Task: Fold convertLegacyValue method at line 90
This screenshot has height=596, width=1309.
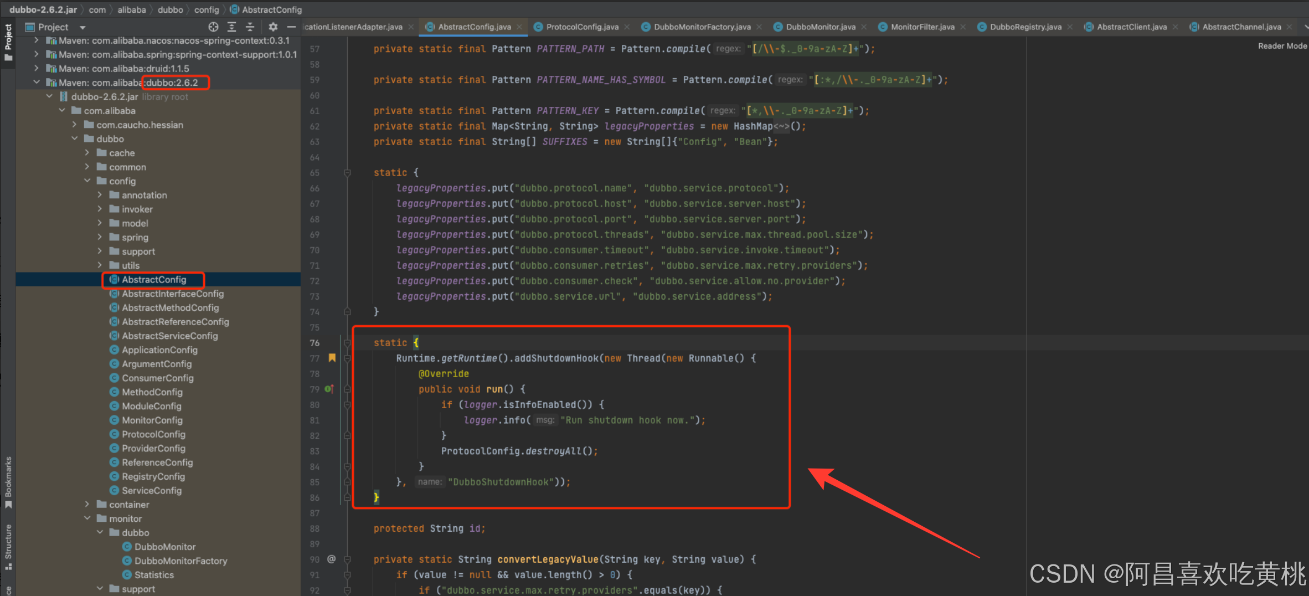Action: 347,559
